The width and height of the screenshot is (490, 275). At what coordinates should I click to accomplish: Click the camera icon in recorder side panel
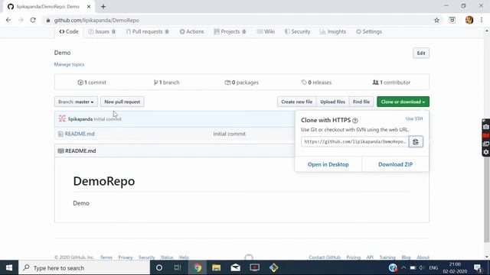[x=486, y=127]
